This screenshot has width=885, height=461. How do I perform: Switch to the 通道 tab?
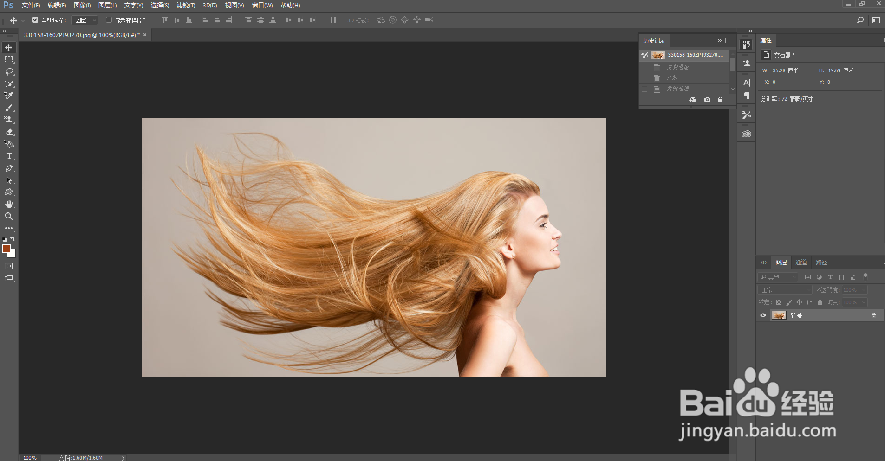click(801, 263)
